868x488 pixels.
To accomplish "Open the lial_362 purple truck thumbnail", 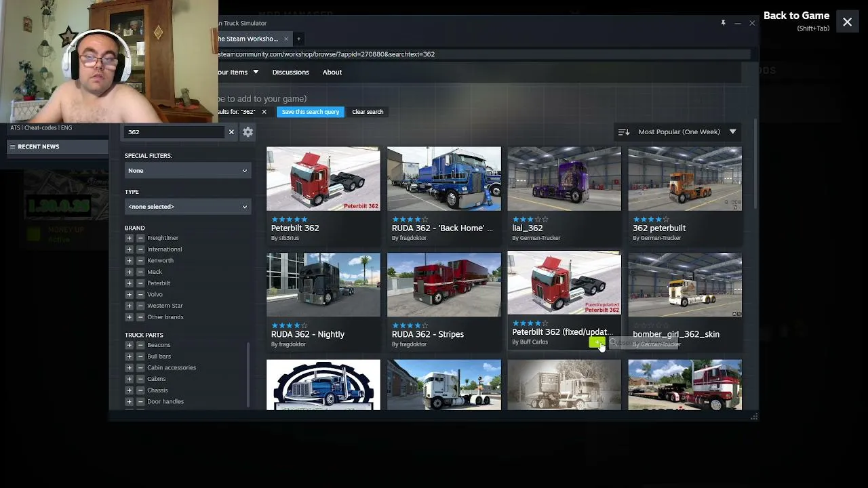I will tap(564, 179).
